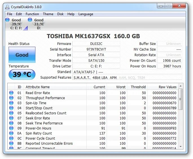
Task: Click raw value 000000000789
Action: (x=165, y=108)
